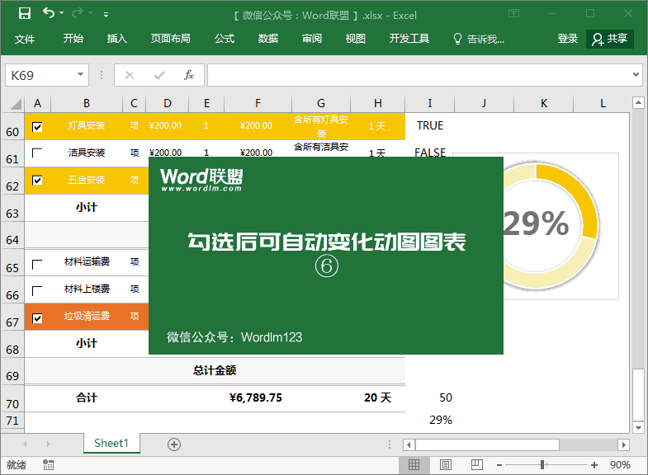Uncheck the 垃圾清运费 checkbox
Image resolution: width=648 pixels, height=475 pixels.
37,318
